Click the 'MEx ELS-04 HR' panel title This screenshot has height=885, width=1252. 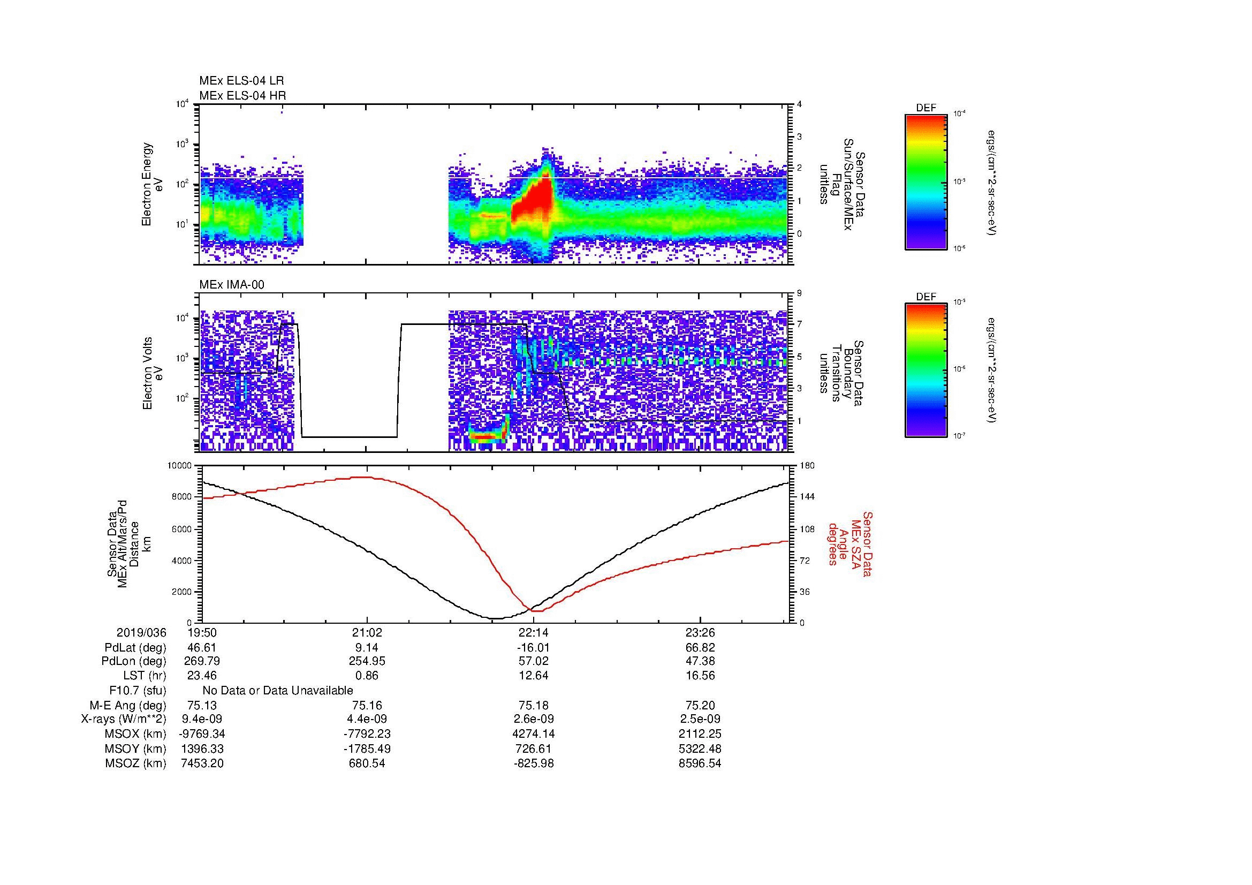point(242,96)
